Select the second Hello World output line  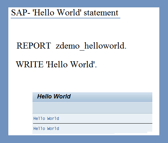92,129
